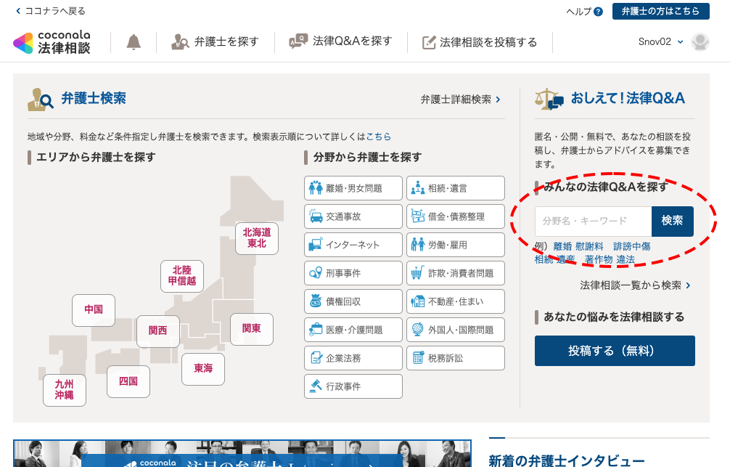This screenshot has width=730, height=467.
Task: Click the help question mark icon
Action: 598,12
